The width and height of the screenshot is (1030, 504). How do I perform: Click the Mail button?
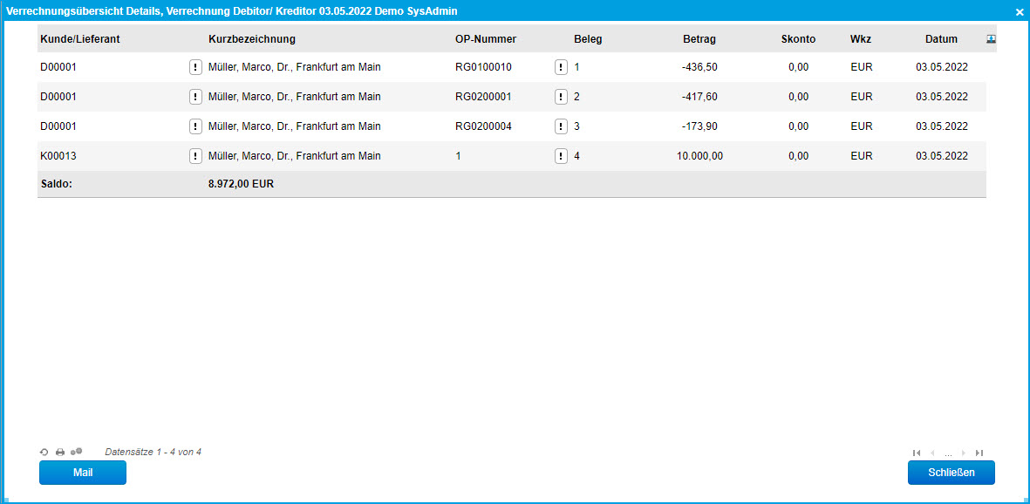tap(83, 473)
